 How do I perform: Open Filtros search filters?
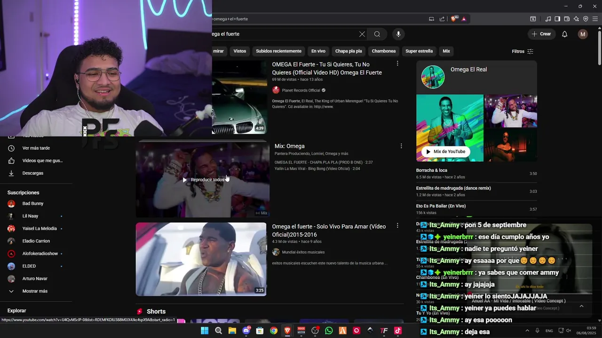pyautogui.click(x=523, y=51)
